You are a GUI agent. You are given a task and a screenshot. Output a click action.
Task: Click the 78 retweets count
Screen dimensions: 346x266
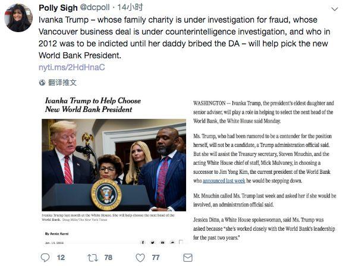tap(108, 258)
